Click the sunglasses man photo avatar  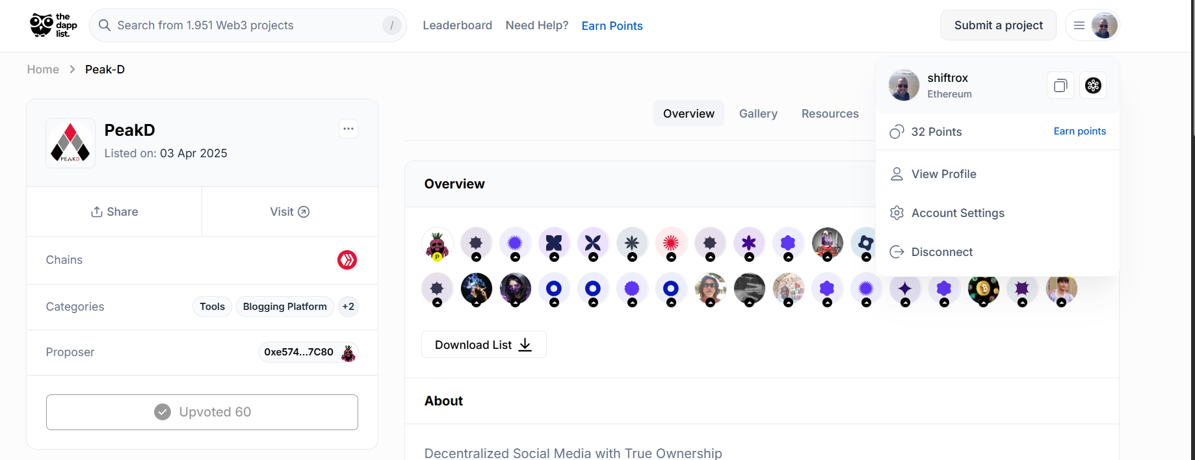710,288
